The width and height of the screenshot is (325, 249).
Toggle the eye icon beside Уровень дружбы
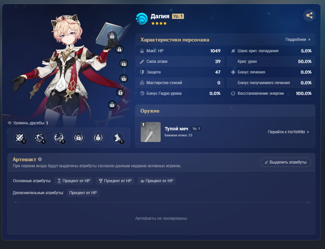(x=10, y=123)
